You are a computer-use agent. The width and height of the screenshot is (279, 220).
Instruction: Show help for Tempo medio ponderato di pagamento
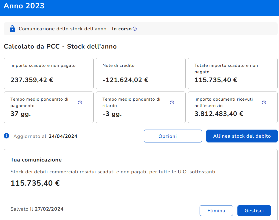point(80,102)
